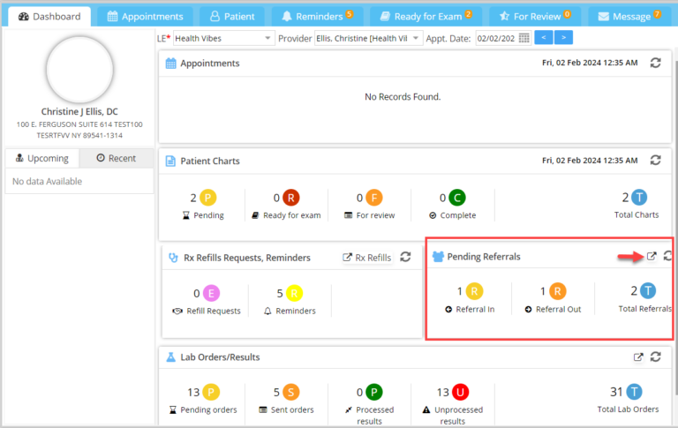The image size is (678, 428).
Task: Go to the Reminders tab
Action: point(318,17)
